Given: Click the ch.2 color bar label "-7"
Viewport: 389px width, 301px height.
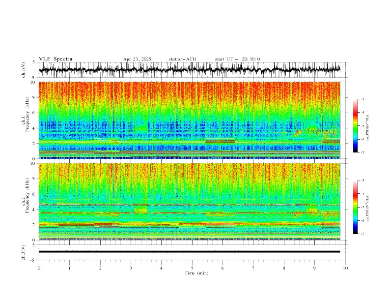Looking at the screenshot, I should 362,234.
